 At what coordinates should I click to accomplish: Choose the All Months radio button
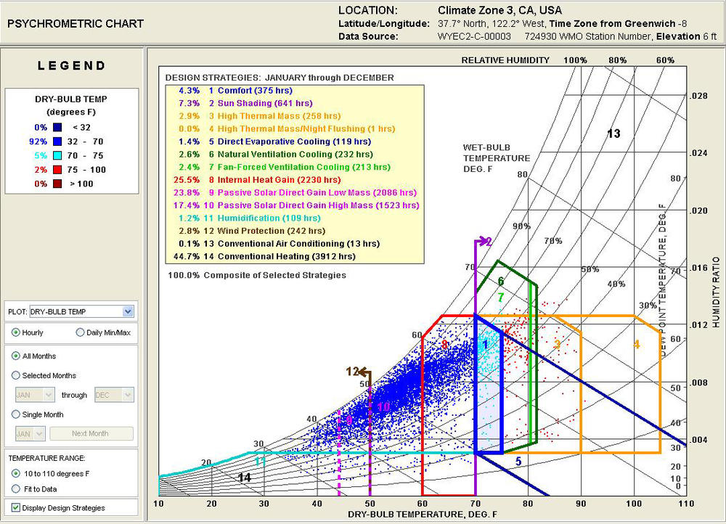[x=16, y=356]
